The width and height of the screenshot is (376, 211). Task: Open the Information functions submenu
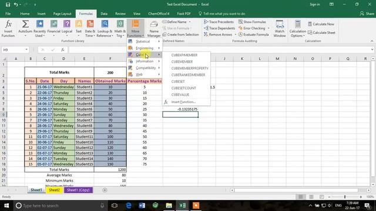pyautogui.click(x=145, y=61)
